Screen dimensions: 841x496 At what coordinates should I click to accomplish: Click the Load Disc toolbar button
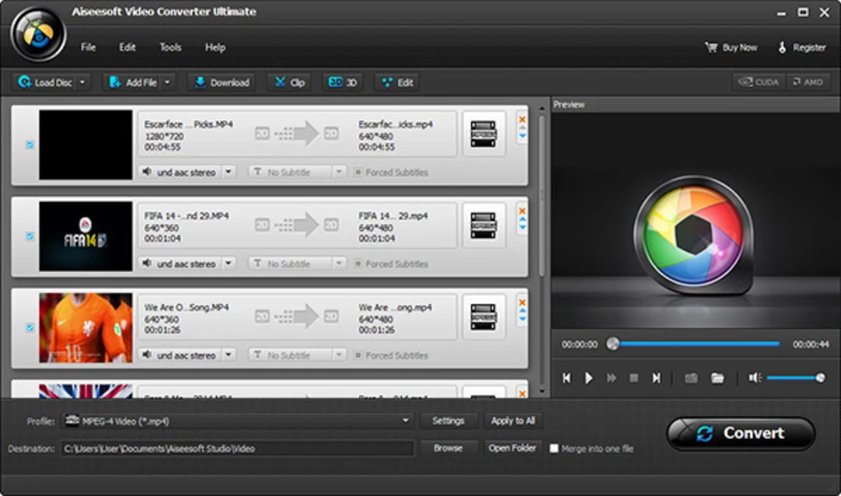tap(45, 83)
